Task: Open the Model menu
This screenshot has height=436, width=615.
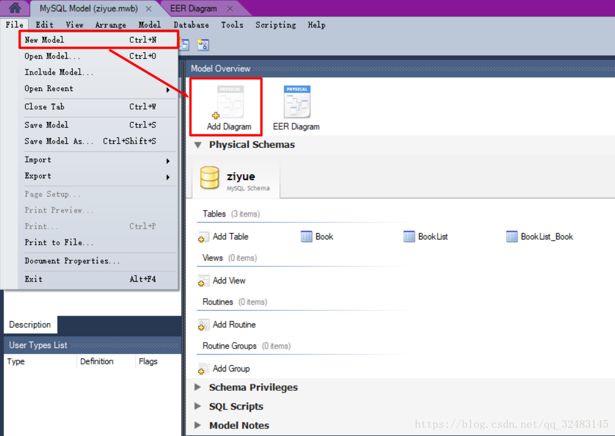Action: [x=150, y=25]
